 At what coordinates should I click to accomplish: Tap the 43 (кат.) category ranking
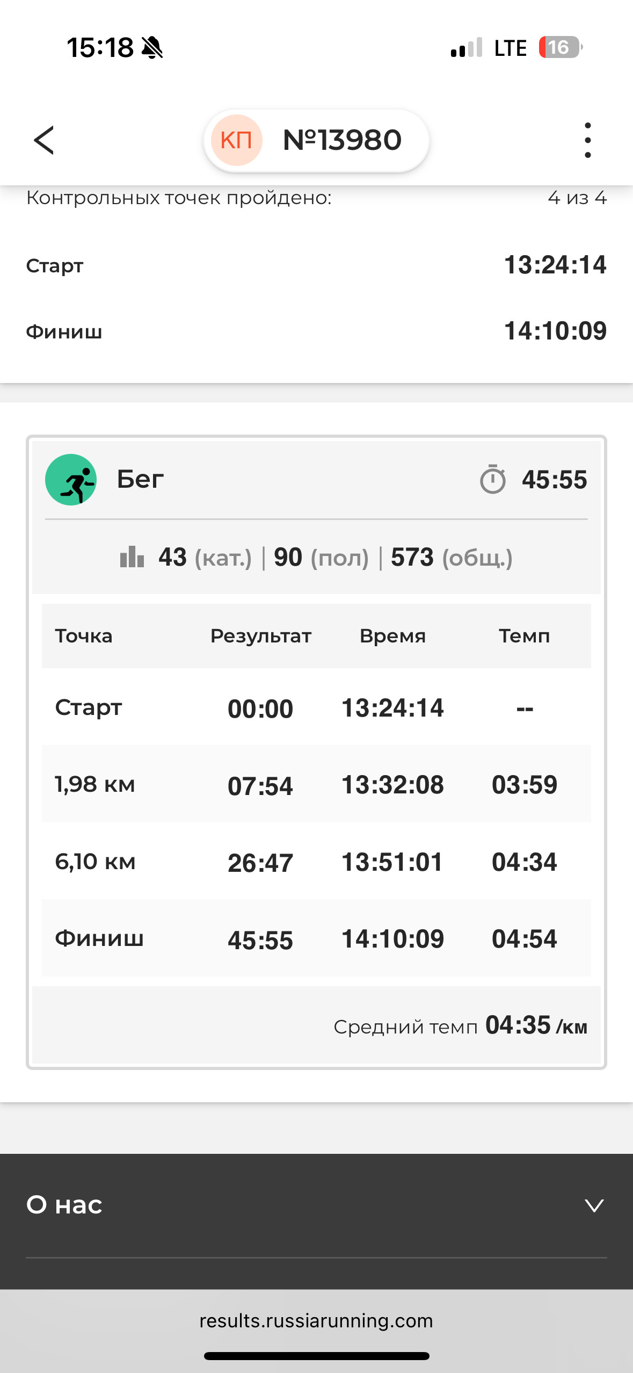205,557
